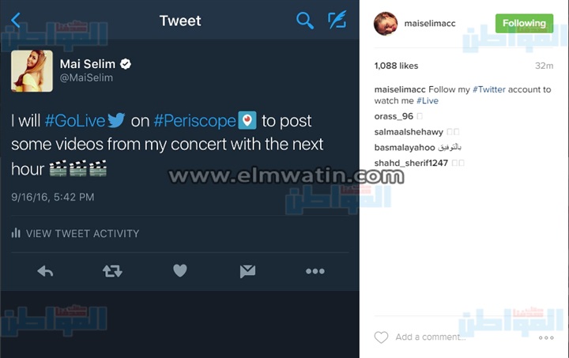Open Instagram post three-dot options menu
Screen dimensions: 569x358
pyautogui.click(x=546, y=337)
